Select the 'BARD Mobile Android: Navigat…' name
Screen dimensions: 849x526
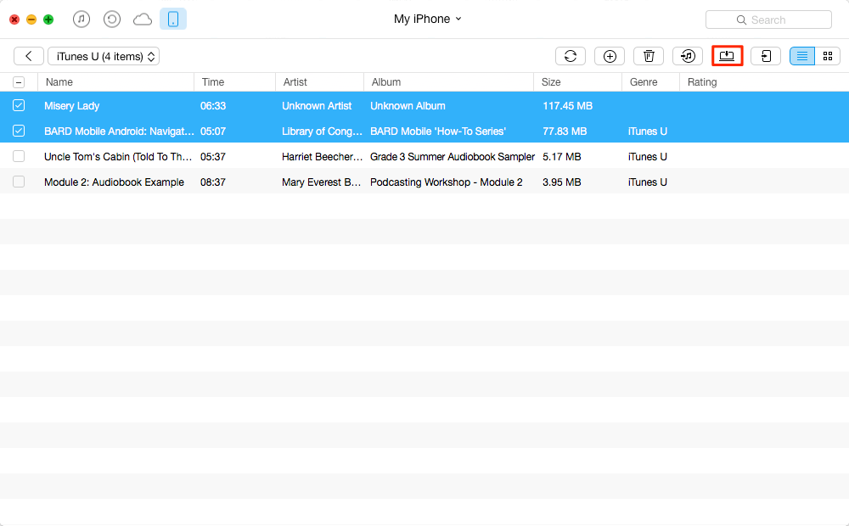[x=119, y=131]
